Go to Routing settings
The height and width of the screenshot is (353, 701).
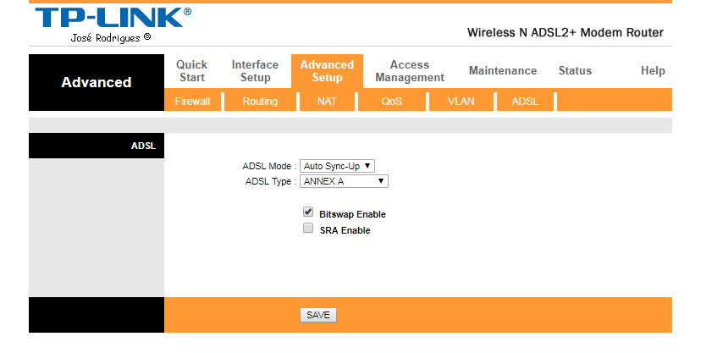point(260,102)
